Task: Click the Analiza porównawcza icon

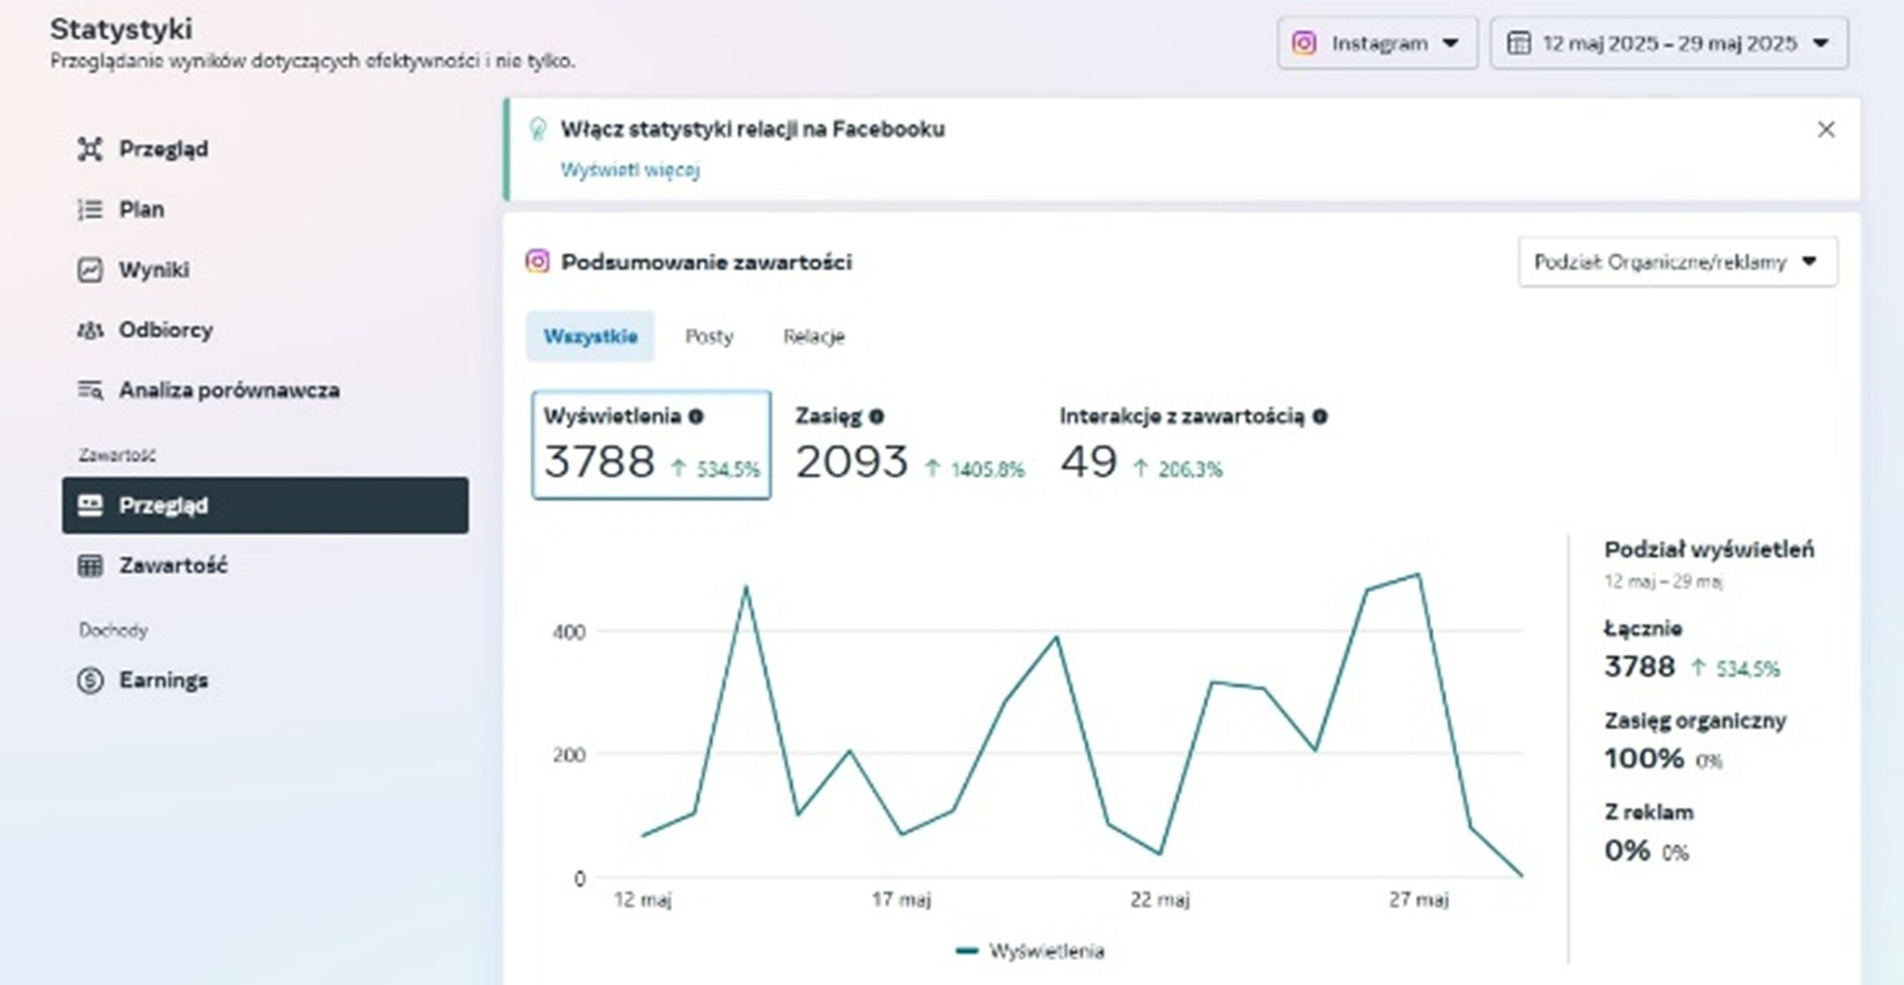Action: [89, 390]
